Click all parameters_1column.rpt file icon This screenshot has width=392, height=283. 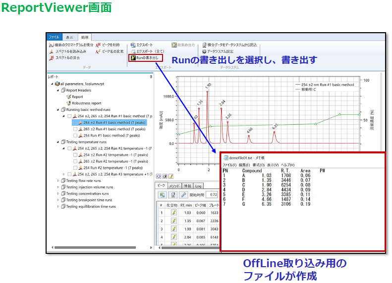(x=57, y=84)
